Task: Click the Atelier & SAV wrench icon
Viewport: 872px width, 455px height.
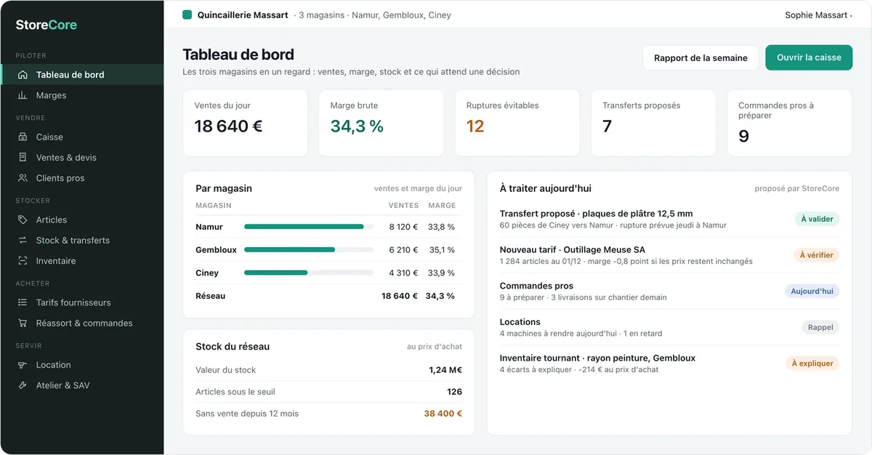Action: tap(23, 385)
